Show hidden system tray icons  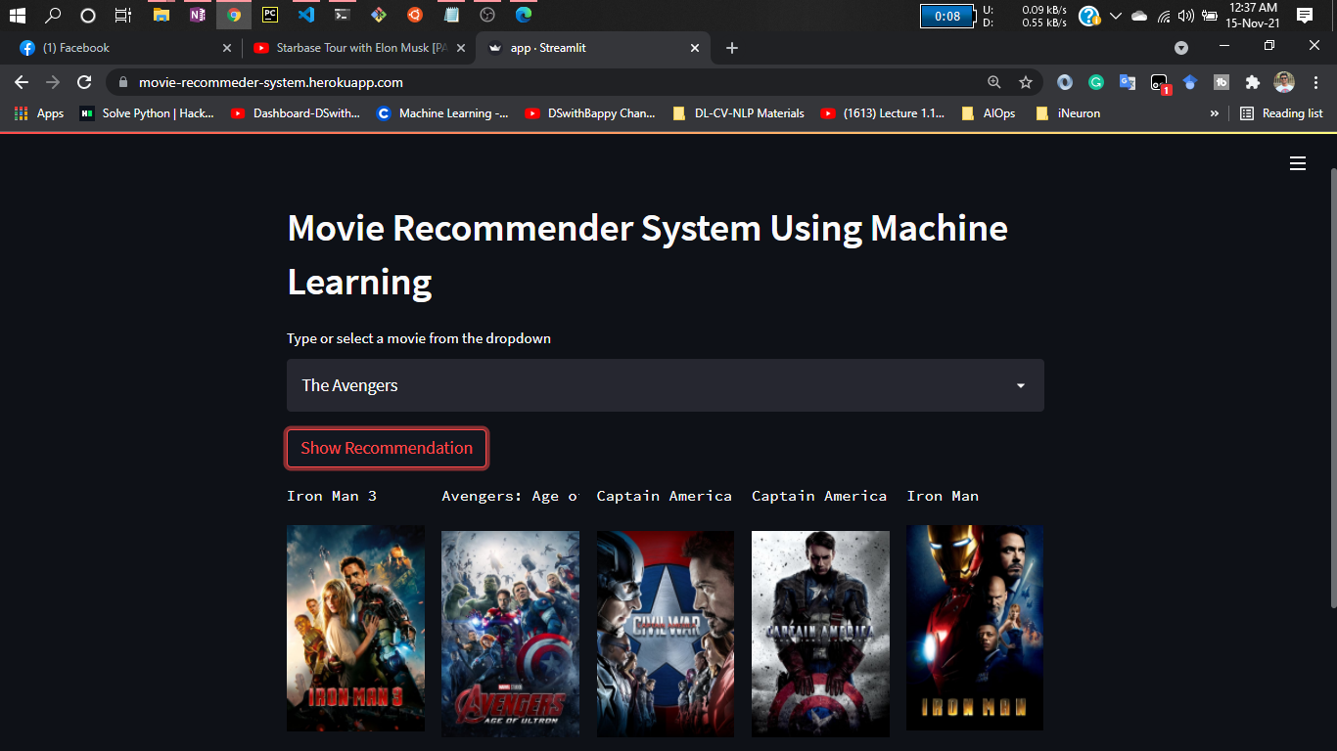point(1116,16)
